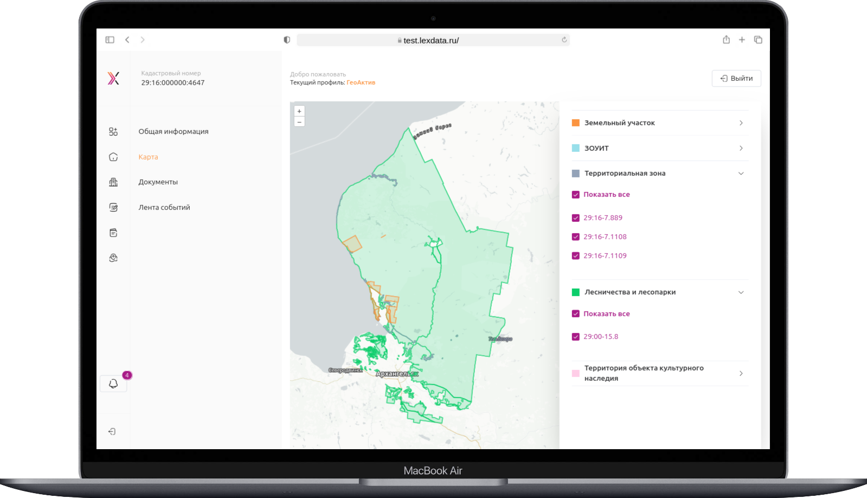Uncheck the 29:16-7.889 zone checkbox

576,218
